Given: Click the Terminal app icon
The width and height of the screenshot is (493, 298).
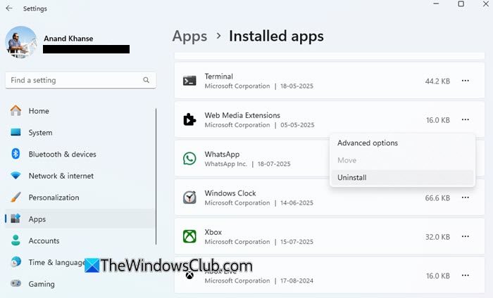Looking at the screenshot, I should (x=189, y=81).
